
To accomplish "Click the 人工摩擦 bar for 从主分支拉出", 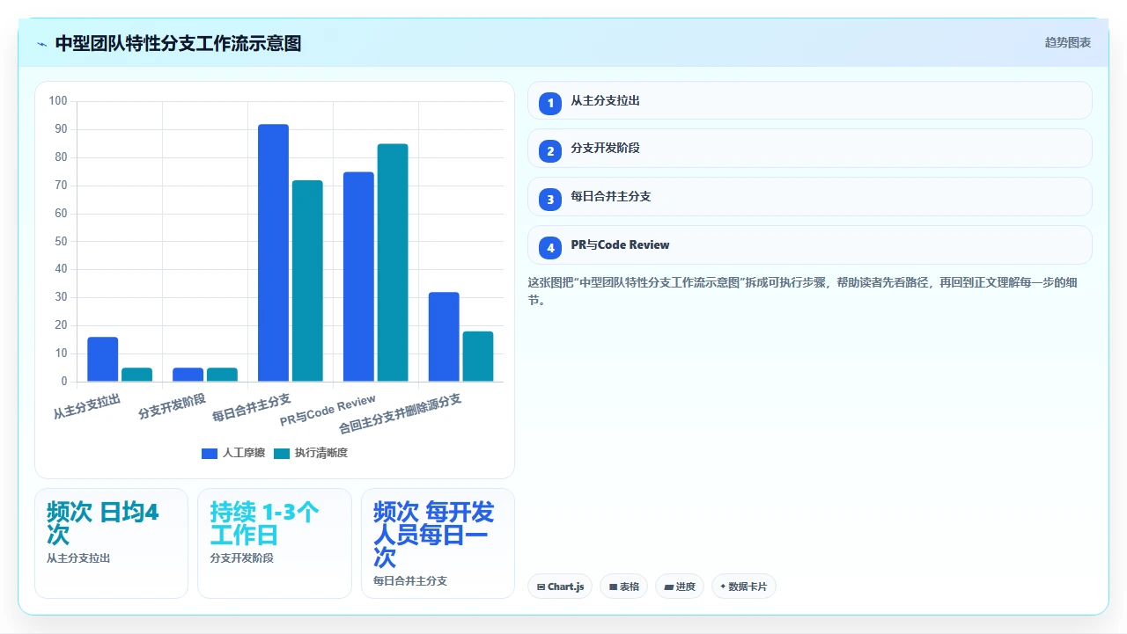I will pos(102,360).
